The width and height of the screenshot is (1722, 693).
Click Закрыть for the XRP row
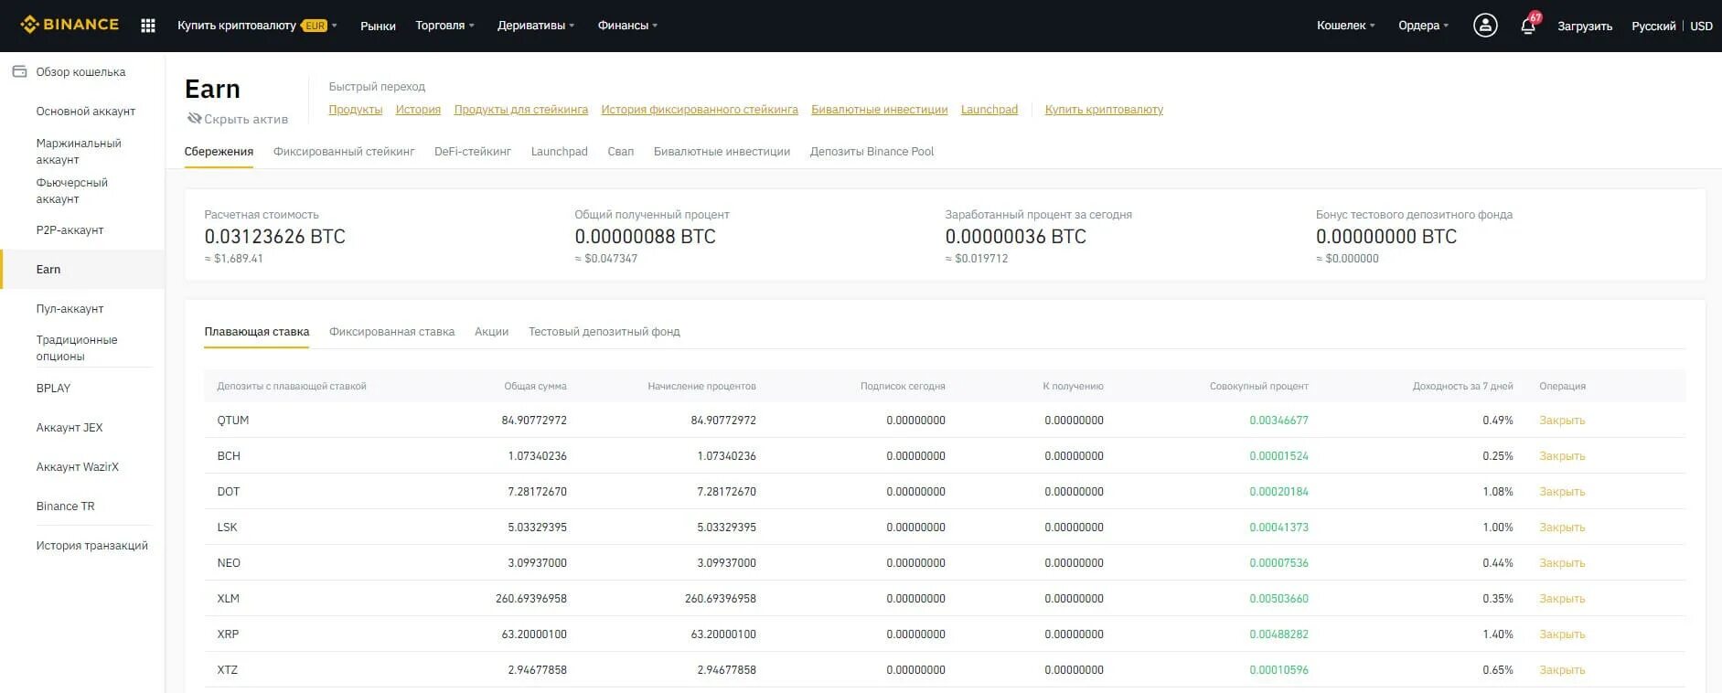[1562, 634]
